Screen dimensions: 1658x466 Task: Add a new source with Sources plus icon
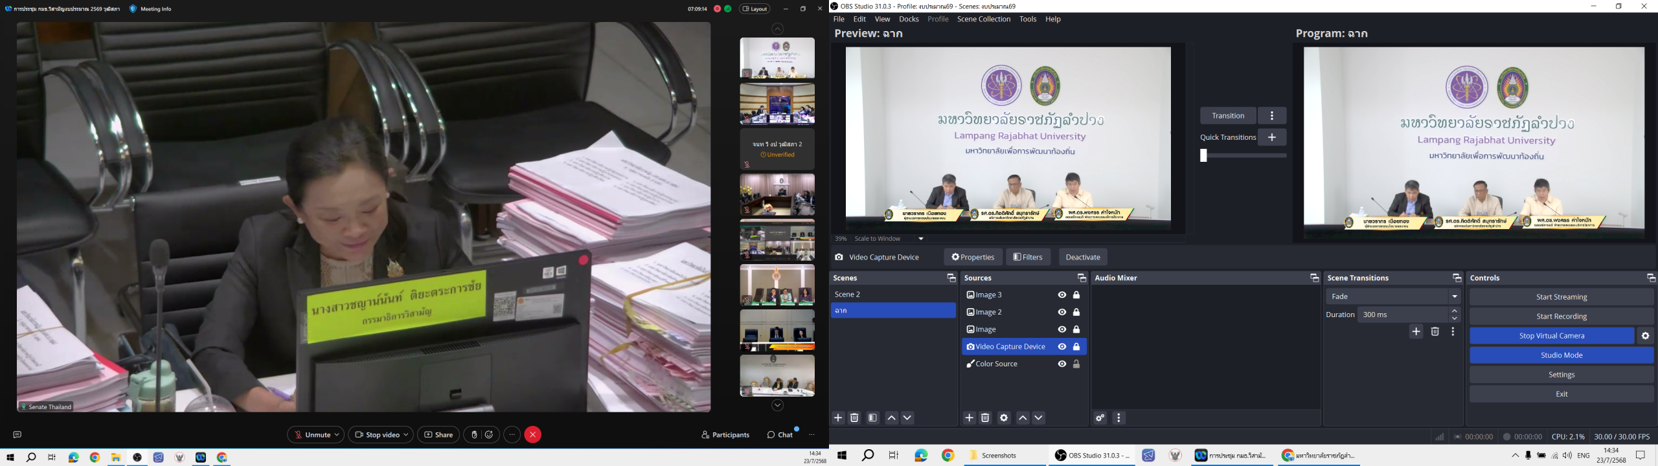coord(969,418)
